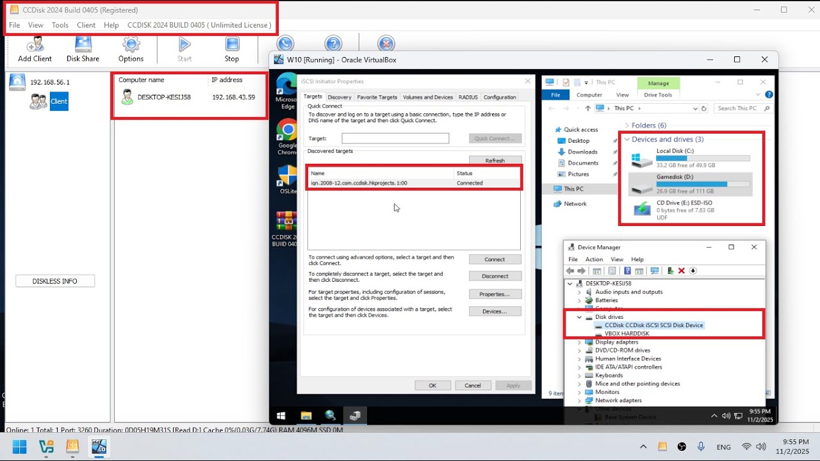Click the Search This PC box
The width and height of the screenshot is (820, 461).
click(x=743, y=108)
